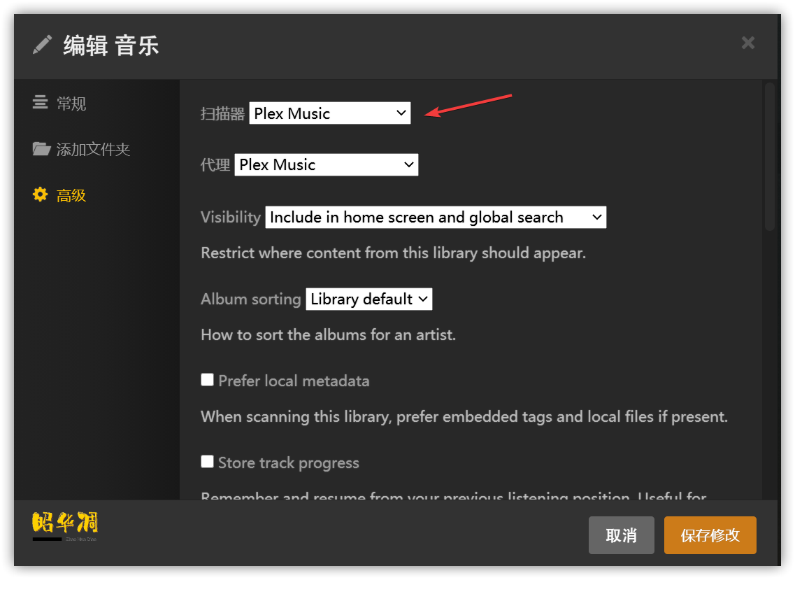795x601 pixels.
Task: Switch to the 常规 tab
Action: tap(71, 104)
